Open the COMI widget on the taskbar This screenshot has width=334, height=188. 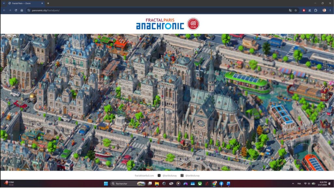click(x=9, y=183)
